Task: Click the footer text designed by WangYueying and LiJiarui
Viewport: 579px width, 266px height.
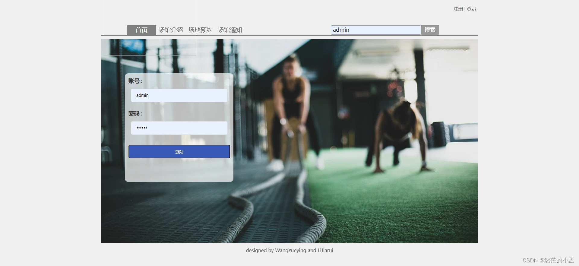Action: tap(289, 250)
